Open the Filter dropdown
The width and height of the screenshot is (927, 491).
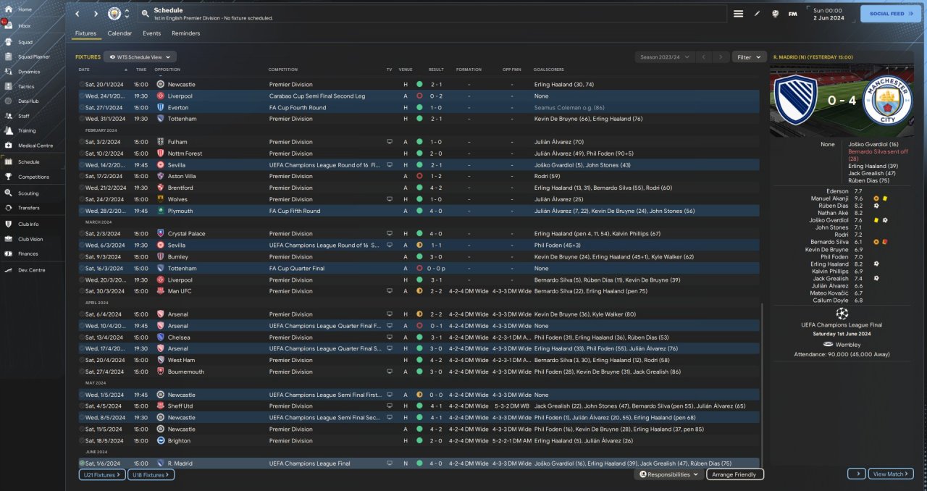[749, 56]
